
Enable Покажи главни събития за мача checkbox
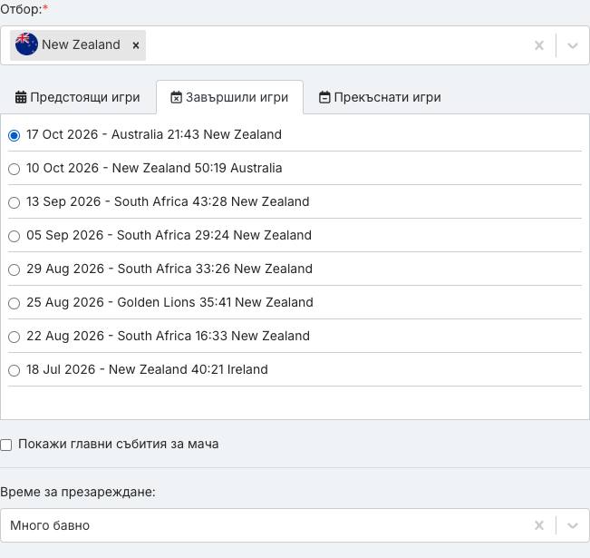pos(6,445)
